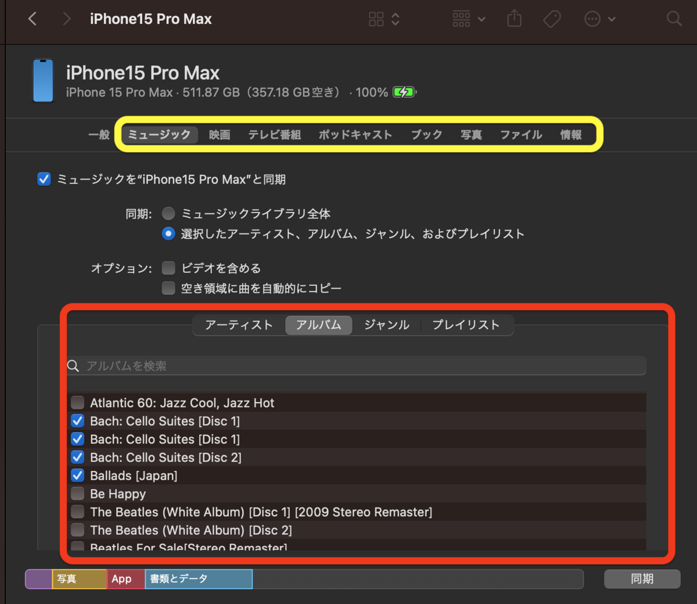Click the iPhone15 Pro Max device name

pos(143,73)
